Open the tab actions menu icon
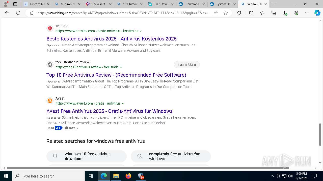Image resolution: width=323 pixels, height=181 pixels. point(15,4)
